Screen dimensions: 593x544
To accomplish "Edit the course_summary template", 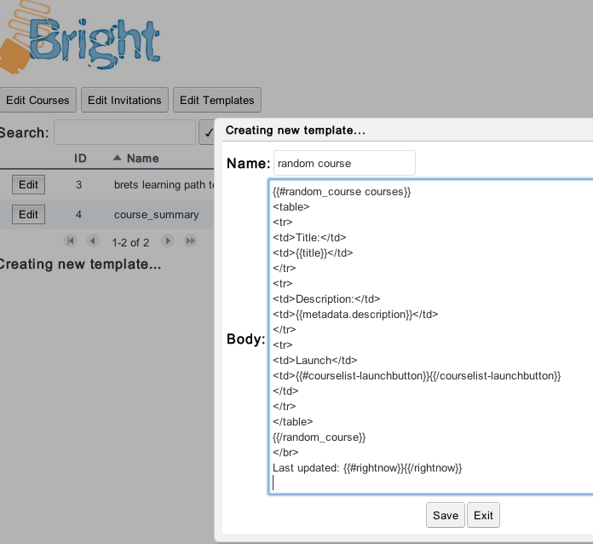I will (x=28, y=214).
